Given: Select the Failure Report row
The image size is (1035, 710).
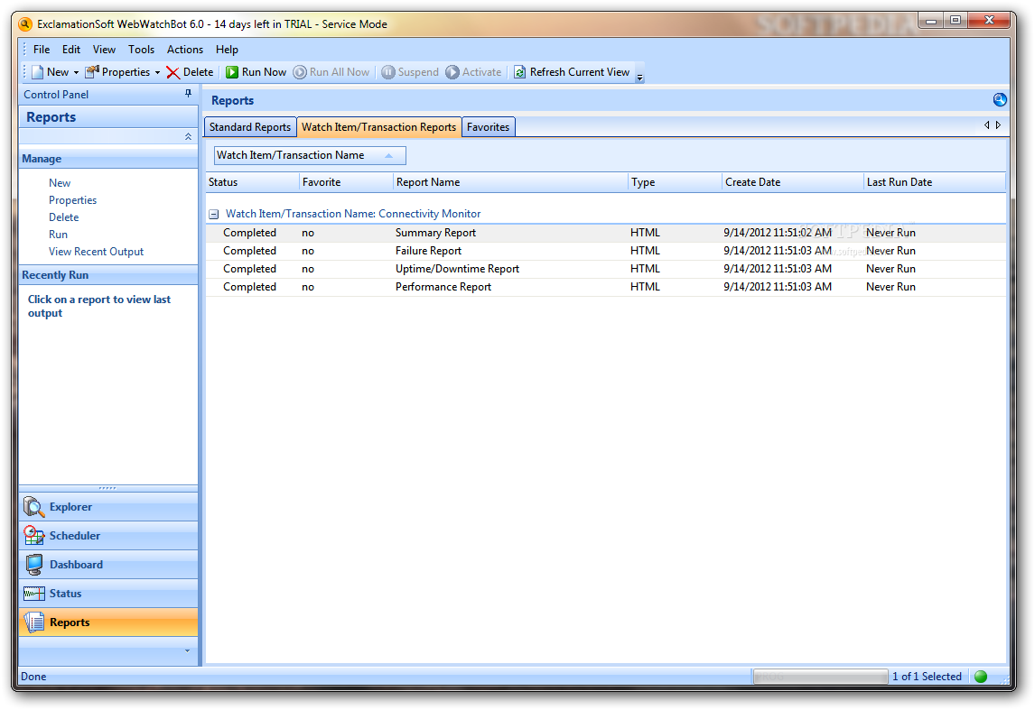Looking at the screenshot, I should pos(606,251).
